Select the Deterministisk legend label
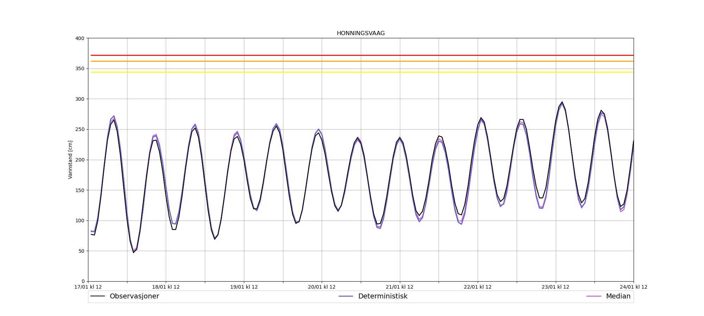This screenshot has height=316, width=704. tap(382, 296)
